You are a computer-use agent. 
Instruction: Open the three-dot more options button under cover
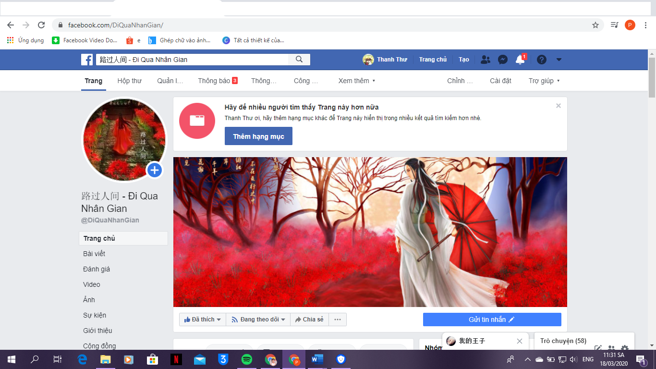[338, 320]
